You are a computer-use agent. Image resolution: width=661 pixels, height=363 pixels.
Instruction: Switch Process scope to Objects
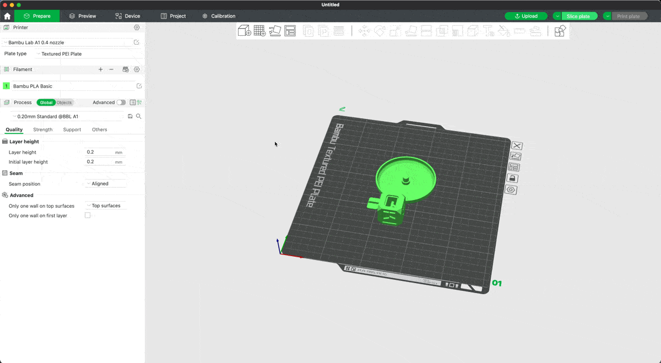click(64, 102)
